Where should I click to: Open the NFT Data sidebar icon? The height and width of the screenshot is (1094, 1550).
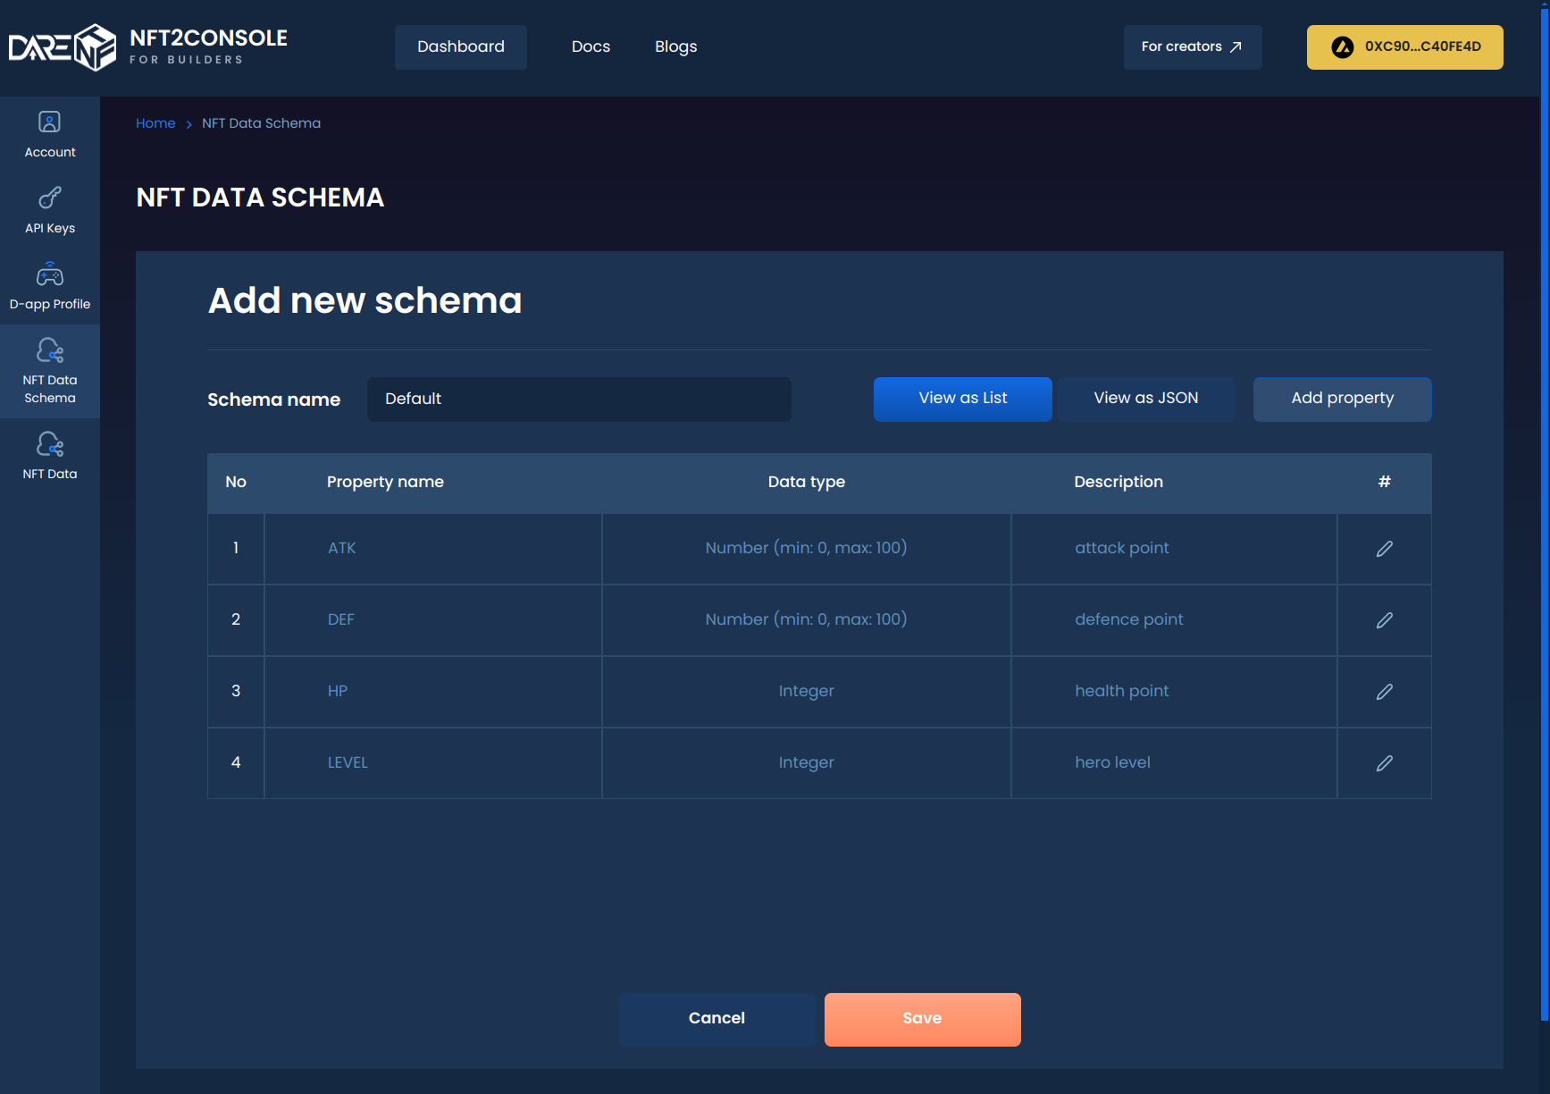click(x=49, y=454)
